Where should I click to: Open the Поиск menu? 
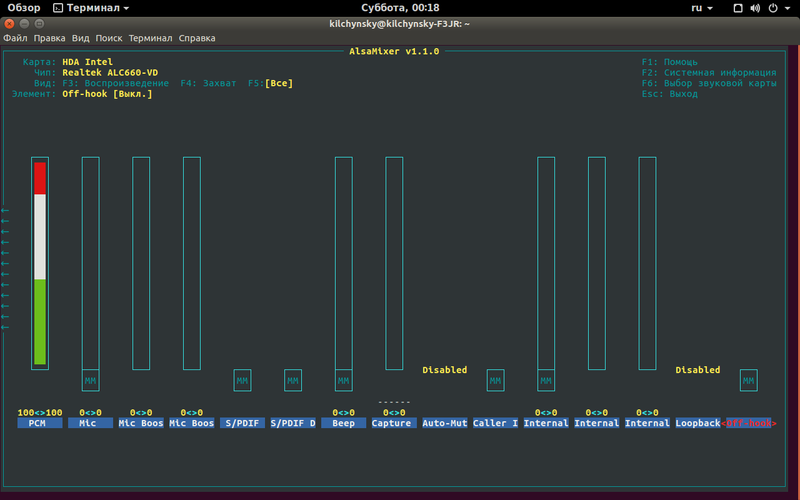(x=109, y=38)
